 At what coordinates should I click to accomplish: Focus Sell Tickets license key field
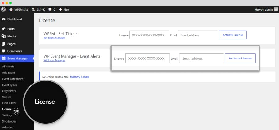149,35
